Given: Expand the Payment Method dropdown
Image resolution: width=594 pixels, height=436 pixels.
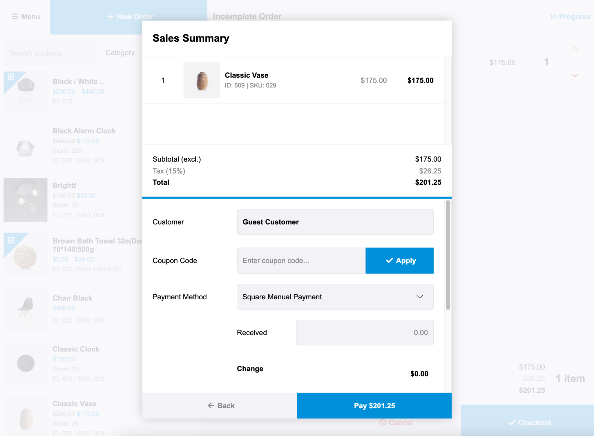Looking at the screenshot, I should (334, 296).
